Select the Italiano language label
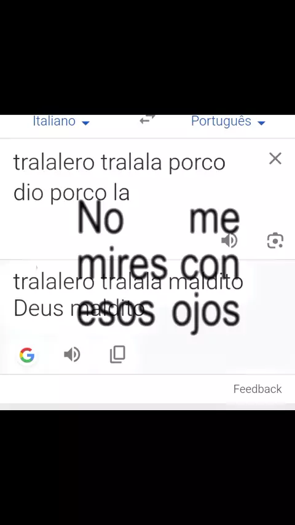The width and height of the screenshot is (295, 525). [54, 121]
